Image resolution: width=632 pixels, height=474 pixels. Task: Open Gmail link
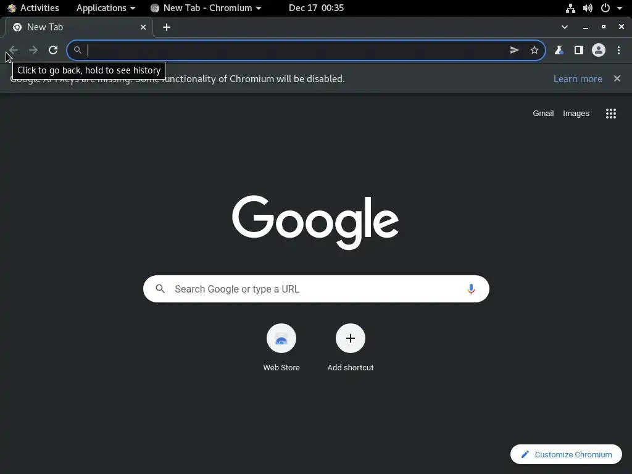point(543,114)
